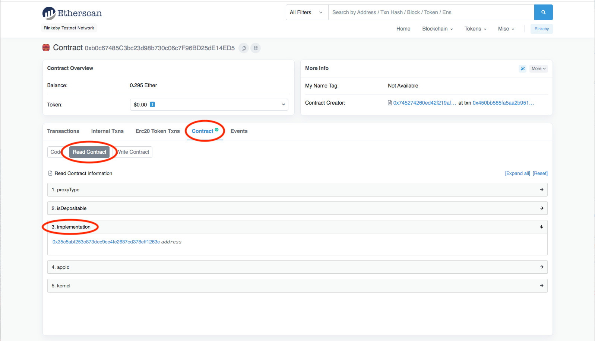
Task: Click the Etherscan logo
Action: click(x=72, y=13)
